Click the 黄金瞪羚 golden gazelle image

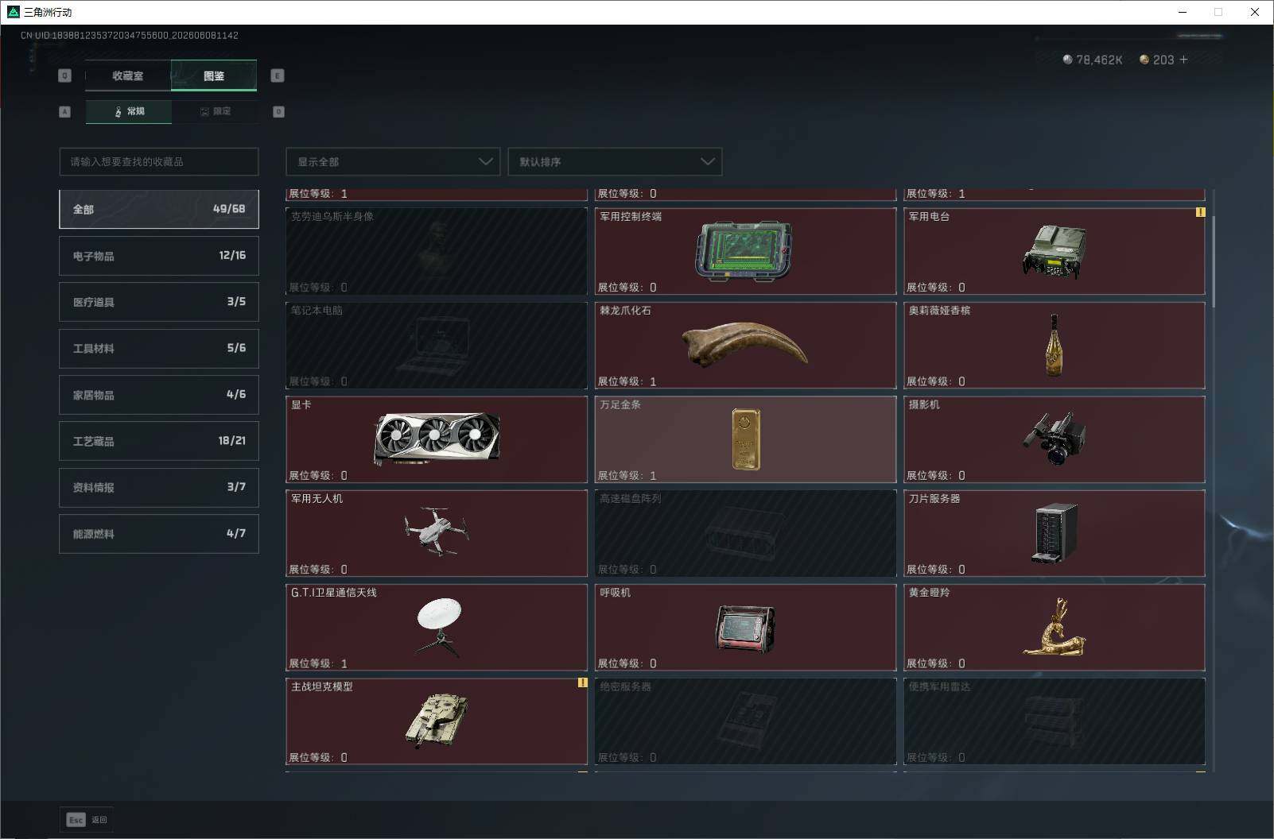[x=1054, y=628]
